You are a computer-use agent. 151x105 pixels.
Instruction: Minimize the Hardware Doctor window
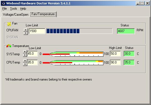tap(138, 3)
